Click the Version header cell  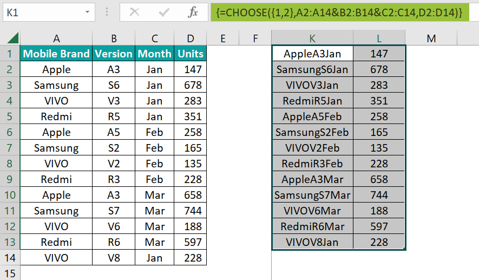114,54
